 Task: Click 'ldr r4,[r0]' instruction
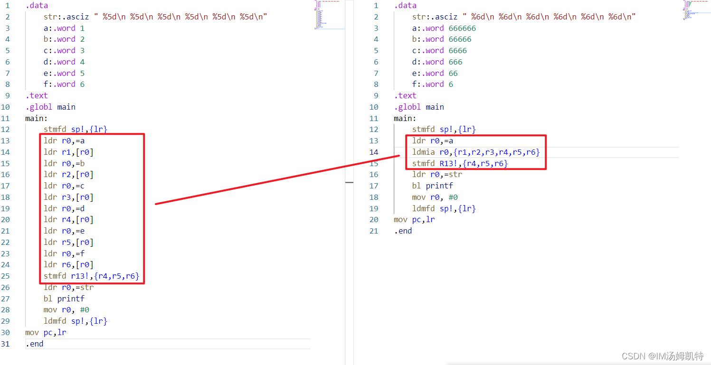pyautogui.click(x=68, y=219)
